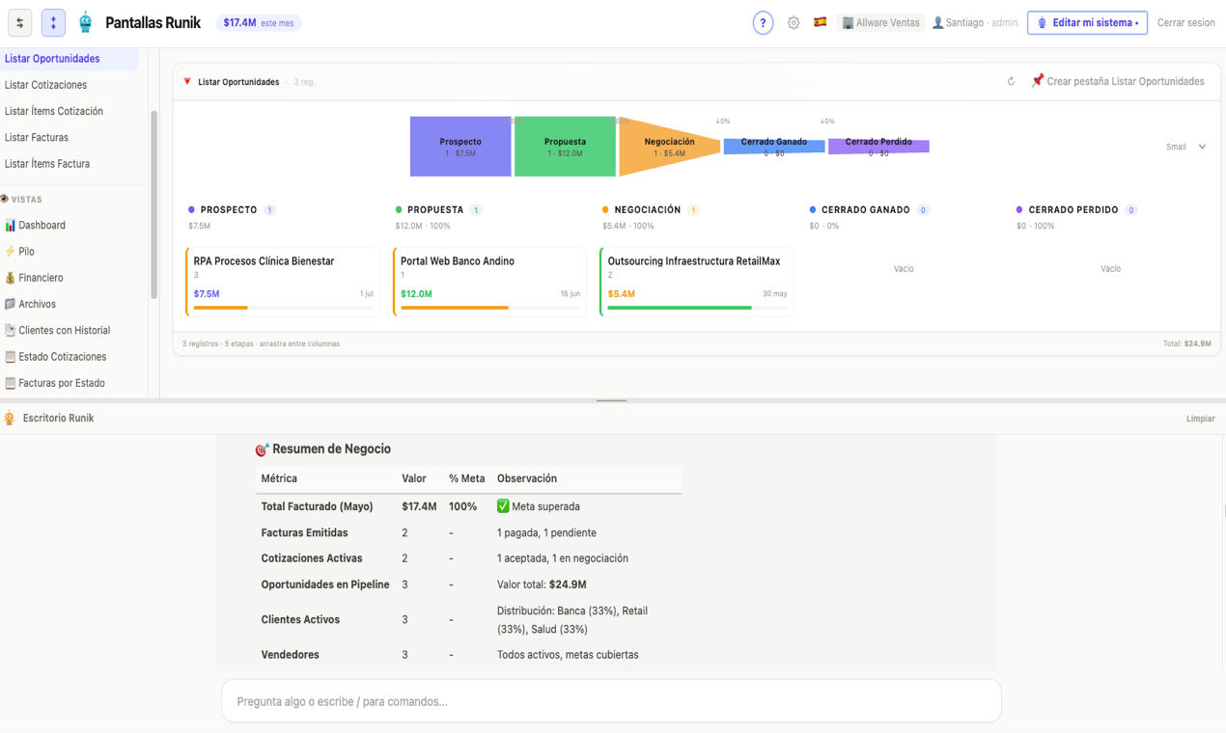
Task: Click the CERRADO GANADO column header
Action: (866, 210)
